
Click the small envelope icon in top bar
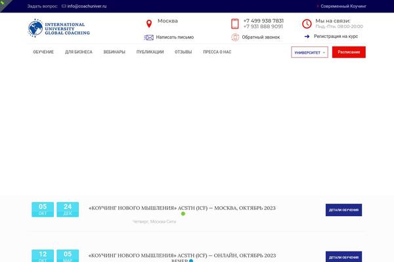(x=64, y=6)
